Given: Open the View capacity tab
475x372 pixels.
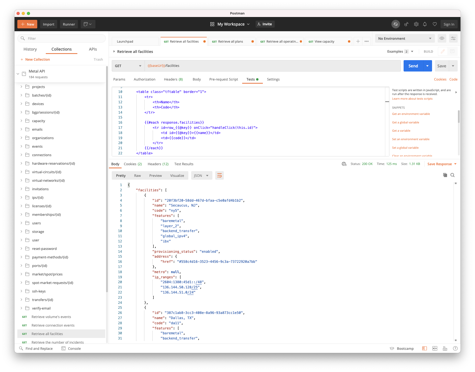Looking at the screenshot, I should coord(329,41).
